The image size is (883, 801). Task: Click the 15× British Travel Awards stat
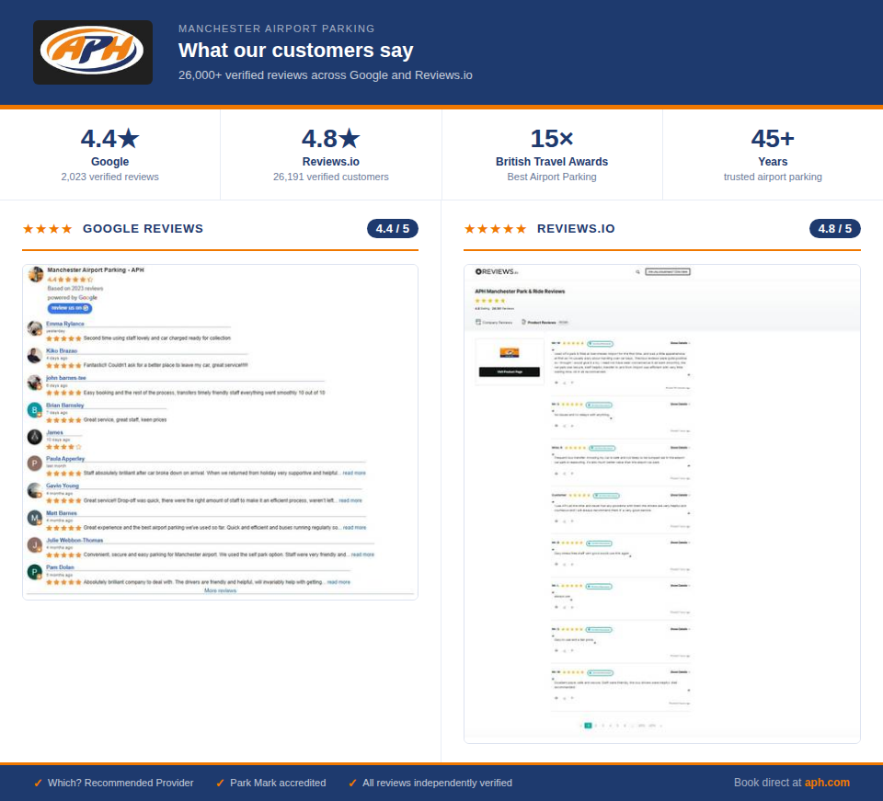(552, 154)
